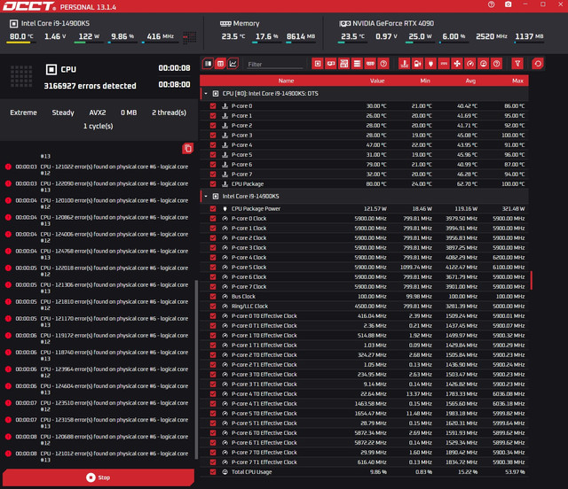Sort sensors by the Avg column header
Screen dimensions: 568x489
click(470, 81)
